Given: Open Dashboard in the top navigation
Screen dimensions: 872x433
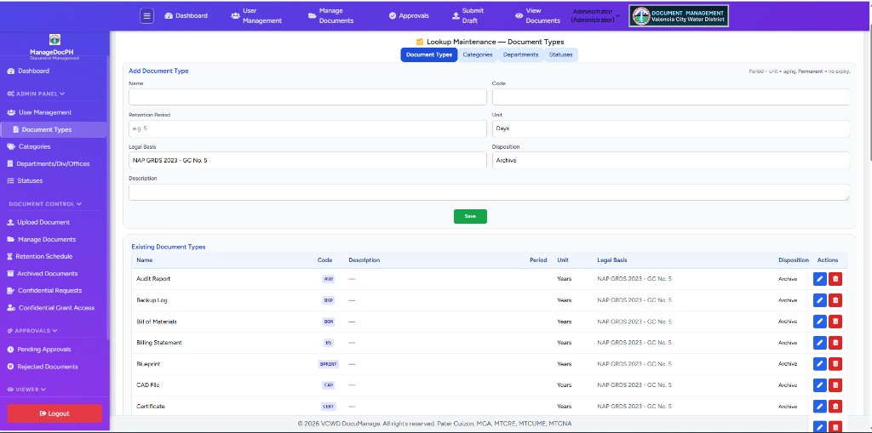Looking at the screenshot, I should (x=186, y=16).
